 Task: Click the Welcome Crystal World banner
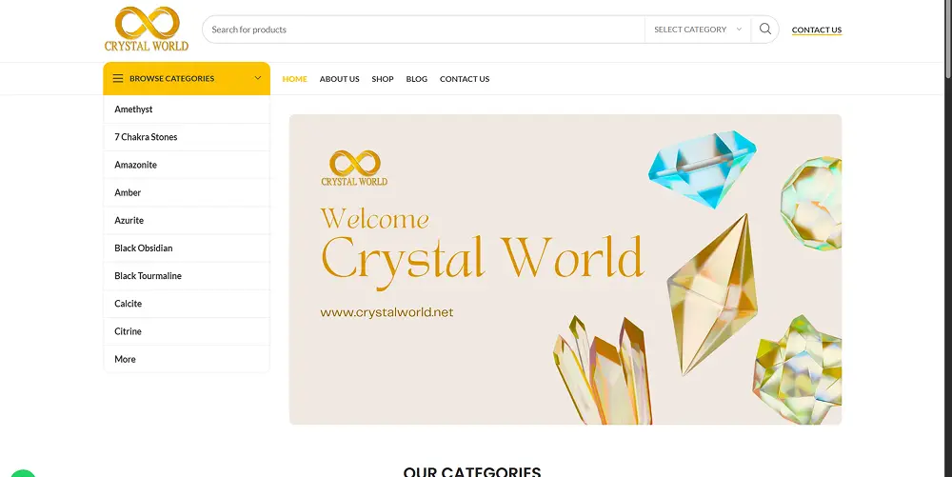click(565, 269)
